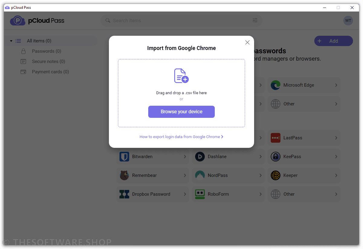Viewport: 363px width, 249px height.
Task: Click the Remembear bear icon
Action: [124, 175]
